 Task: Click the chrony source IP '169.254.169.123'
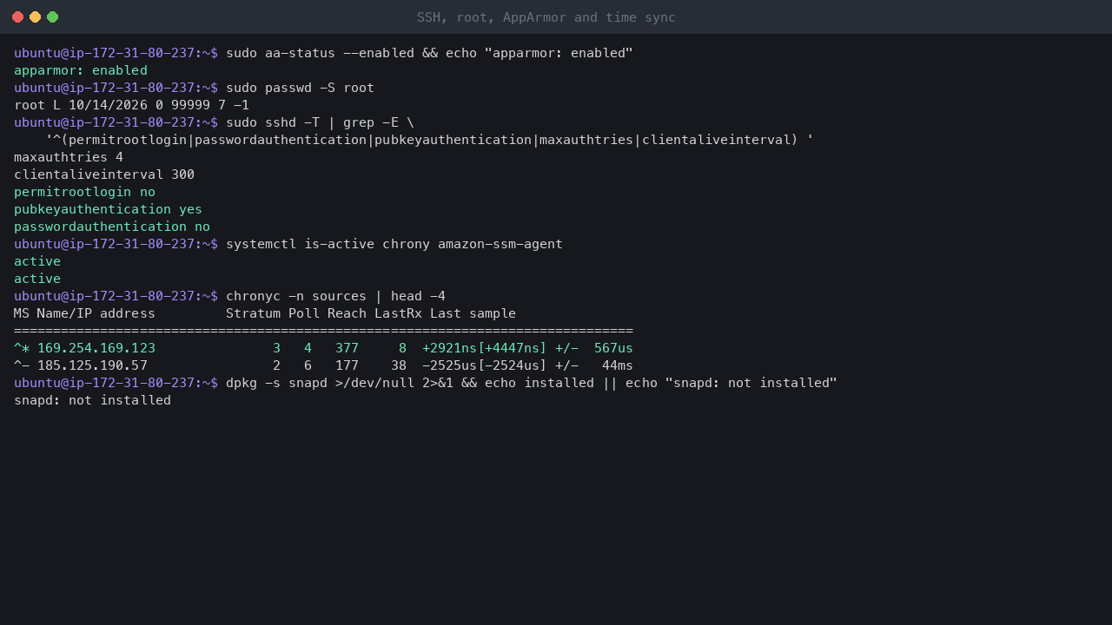[96, 348]
